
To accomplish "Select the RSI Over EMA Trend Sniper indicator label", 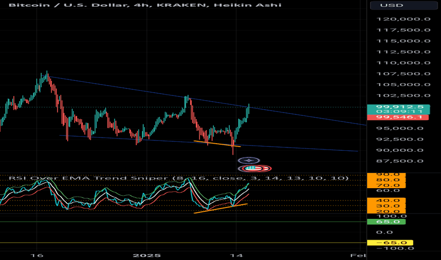I will coord(178,178).
